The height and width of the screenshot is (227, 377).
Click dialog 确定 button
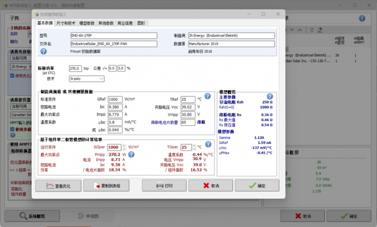pos(257,185)
